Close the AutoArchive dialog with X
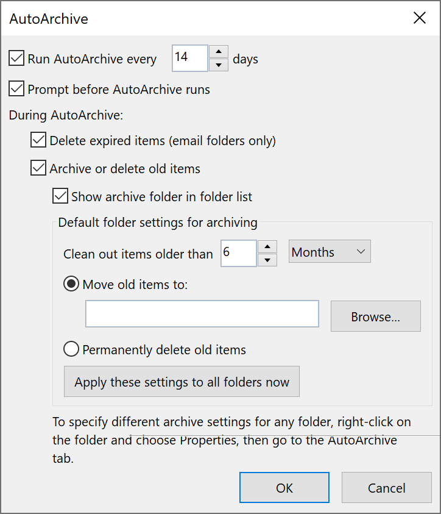This screenshot has height=514, width=441. (x=420, y=18)
